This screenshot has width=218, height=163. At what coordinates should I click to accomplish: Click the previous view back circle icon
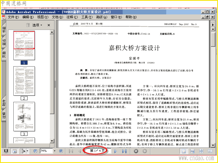coord(136,151)
